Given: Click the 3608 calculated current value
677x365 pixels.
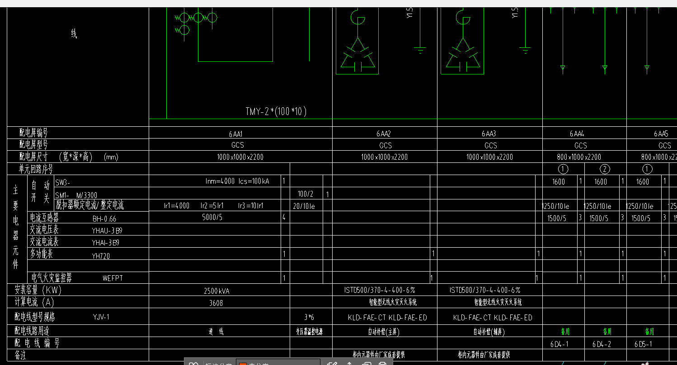Looking at the screenshot, I should [x=216, y=303].
